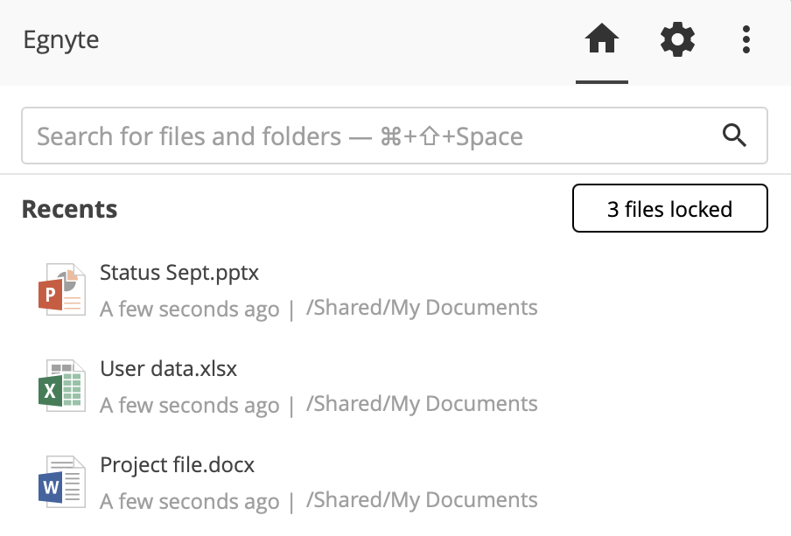Open the three-dot overflow menu
Screen dimensions: 791x536
(745, 39)
